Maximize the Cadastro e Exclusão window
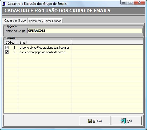The height and width of the screenshot is (130, 147). tap(130, 3)
